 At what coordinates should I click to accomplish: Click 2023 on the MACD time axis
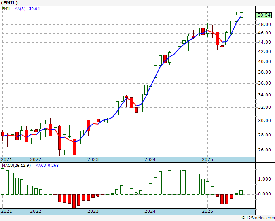click(93, 211)
